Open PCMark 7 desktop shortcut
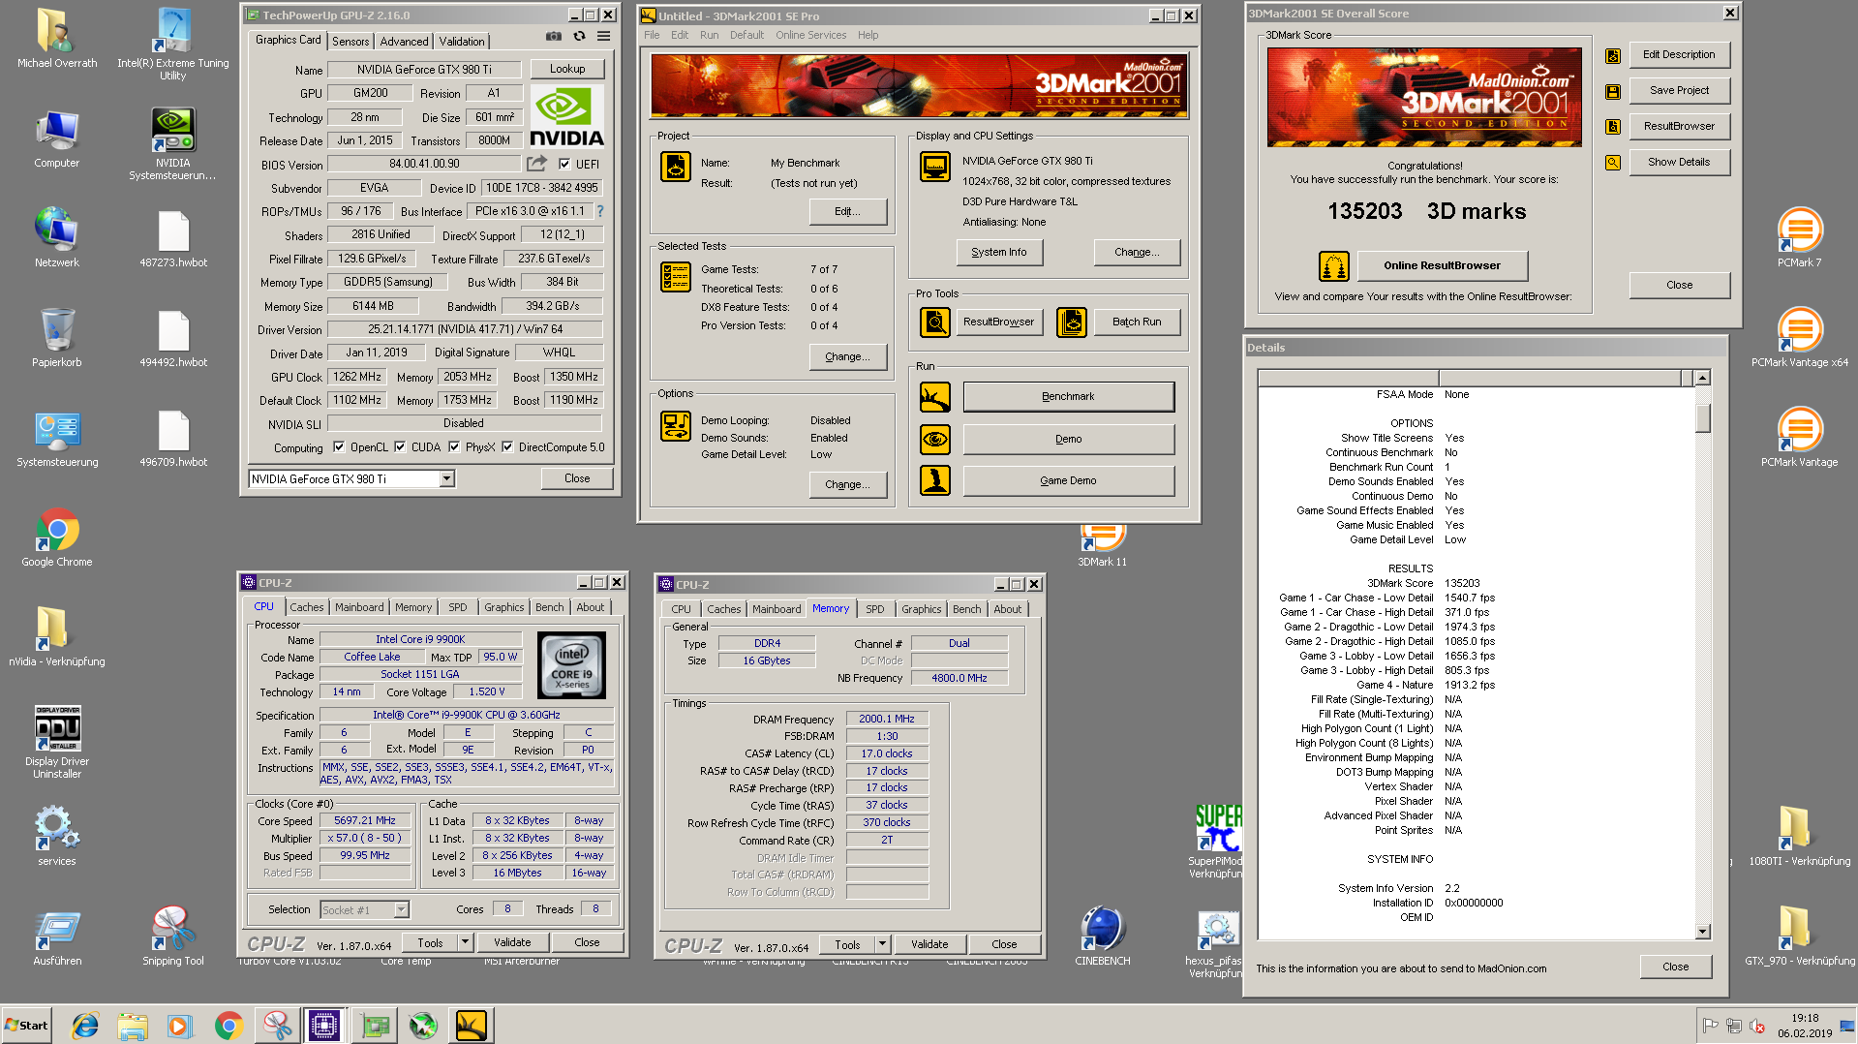The width and height of the screenshot is (1858, 1044). 1799,237
